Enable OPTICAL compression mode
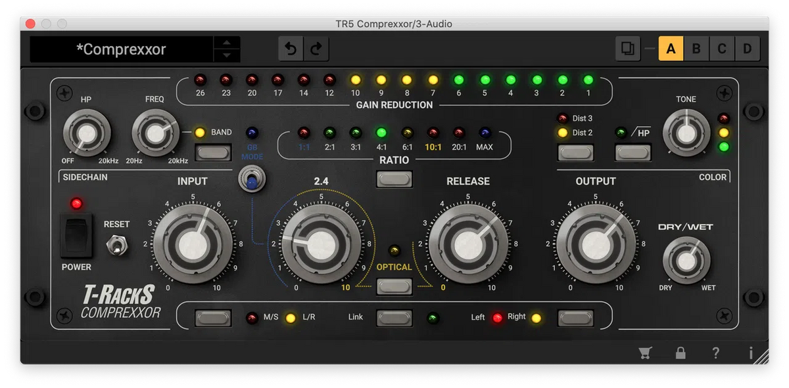The image size is (789, 388). click(394, 287)
